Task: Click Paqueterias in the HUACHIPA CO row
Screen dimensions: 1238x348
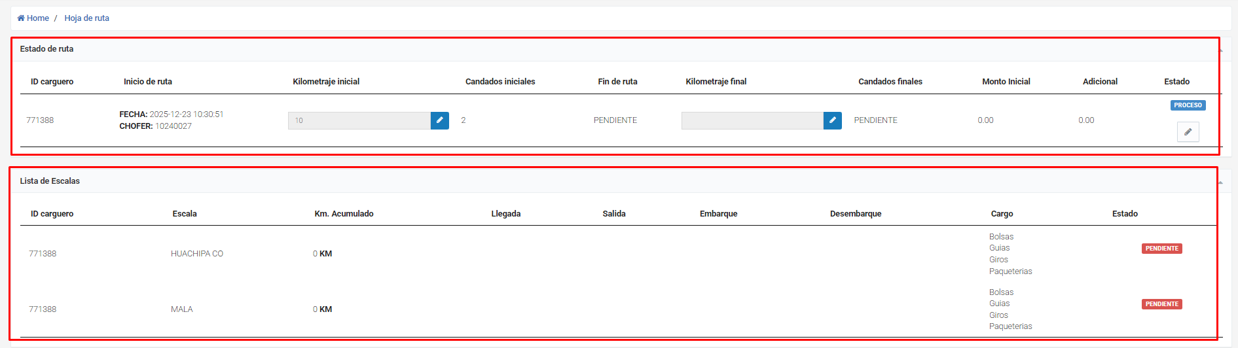Action: [1010, 271]
